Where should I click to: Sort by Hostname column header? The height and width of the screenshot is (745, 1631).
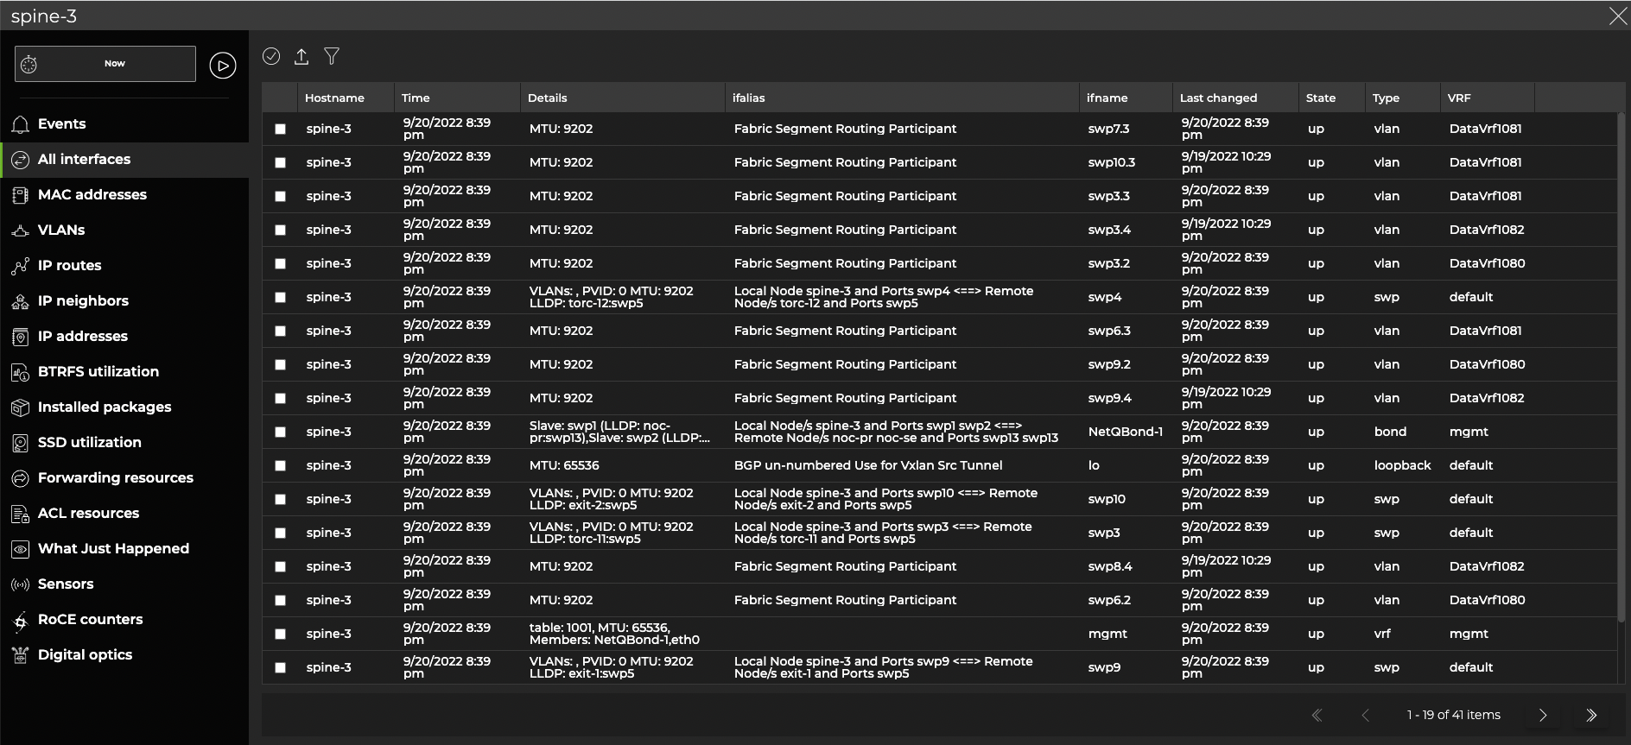pos(334,98)
